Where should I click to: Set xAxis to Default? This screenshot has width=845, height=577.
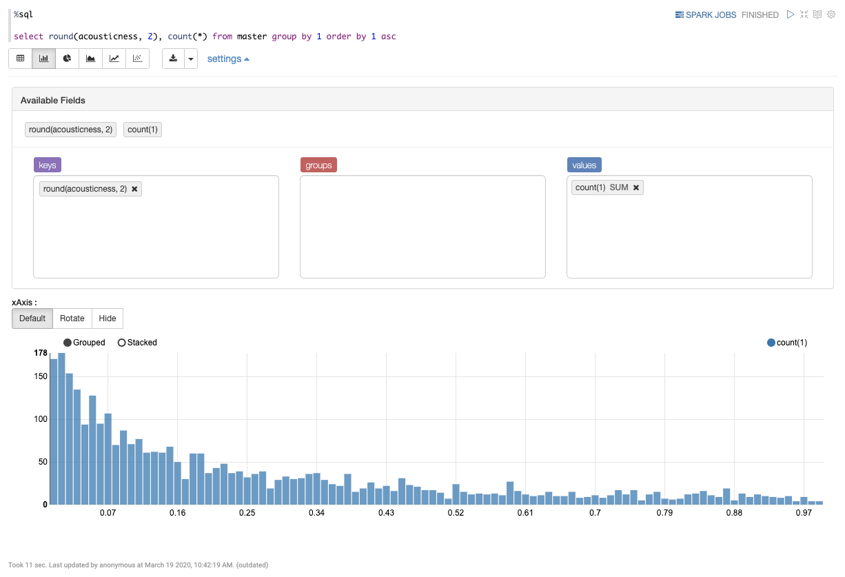click(x=32, y=318)
